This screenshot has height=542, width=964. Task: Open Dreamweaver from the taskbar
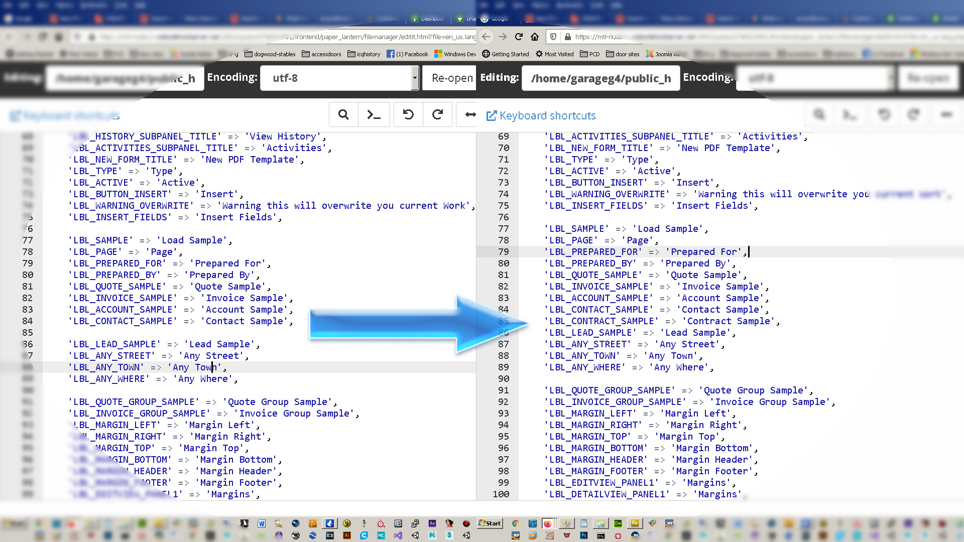(618, 523)
